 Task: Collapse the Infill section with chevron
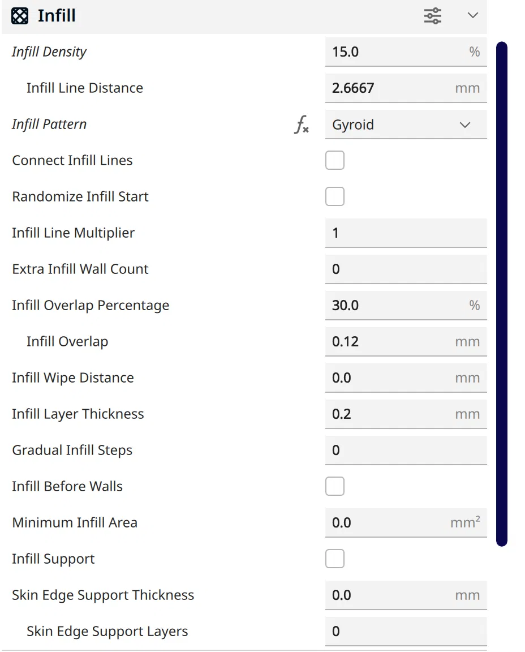pyautogui.click(x=473, y=16)
